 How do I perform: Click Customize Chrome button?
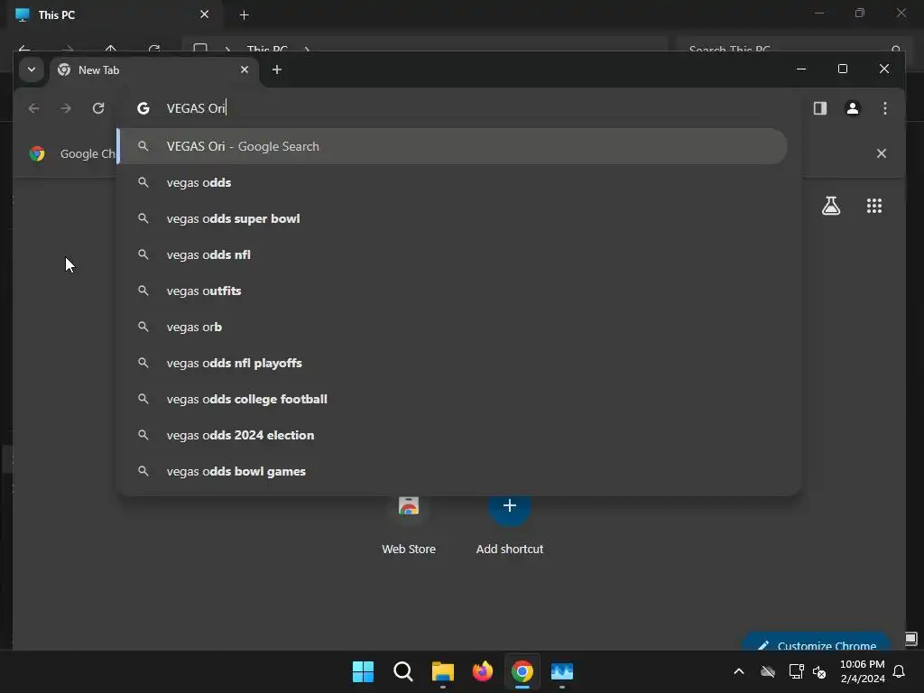pyautogui.click(x=817, y=642)
